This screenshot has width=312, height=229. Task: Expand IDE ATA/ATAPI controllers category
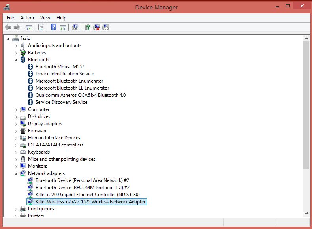click(16, 145)
